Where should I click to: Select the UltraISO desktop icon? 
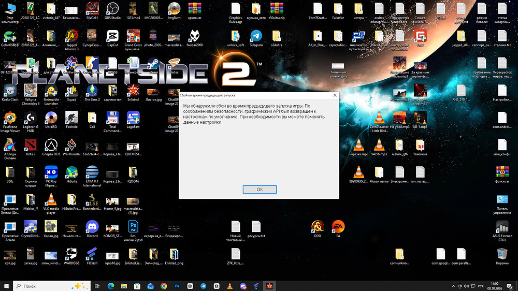click(51, 120)
